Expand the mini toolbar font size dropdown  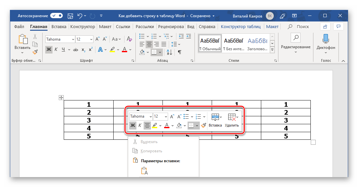coord(166,117)
